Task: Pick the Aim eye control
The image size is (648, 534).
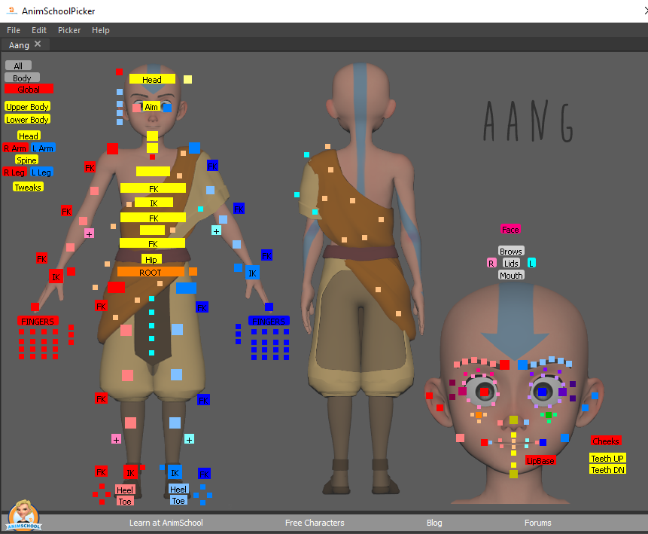Action: coord(151,107)
